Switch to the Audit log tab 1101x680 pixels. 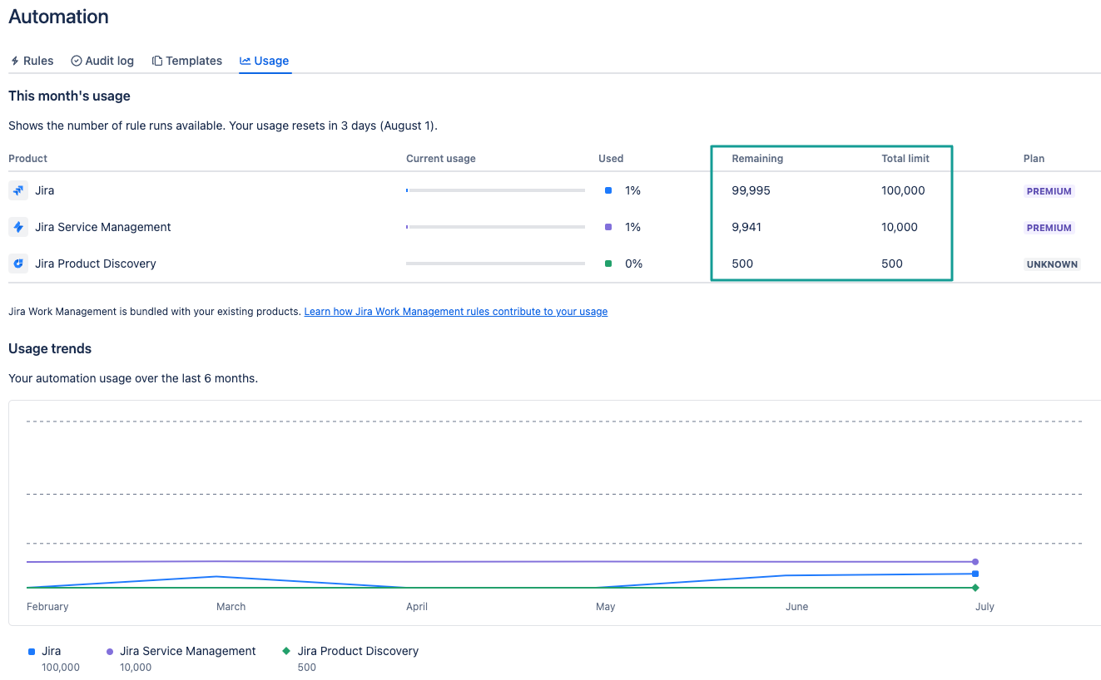(x=102, y=61)
